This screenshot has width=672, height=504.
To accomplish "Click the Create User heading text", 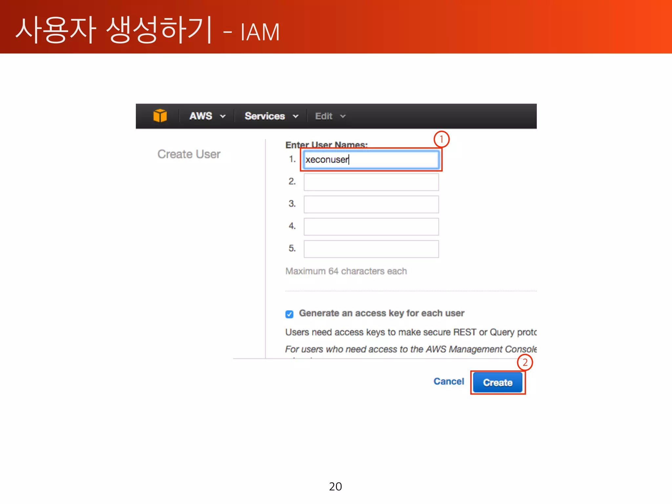I will click(x=189, y=154).
